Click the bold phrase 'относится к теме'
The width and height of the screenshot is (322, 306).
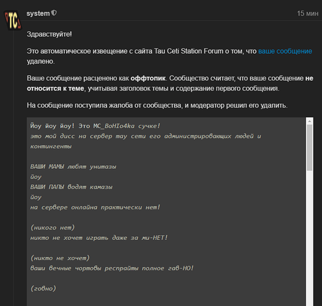pyautogui.click(x=56, y=89)
